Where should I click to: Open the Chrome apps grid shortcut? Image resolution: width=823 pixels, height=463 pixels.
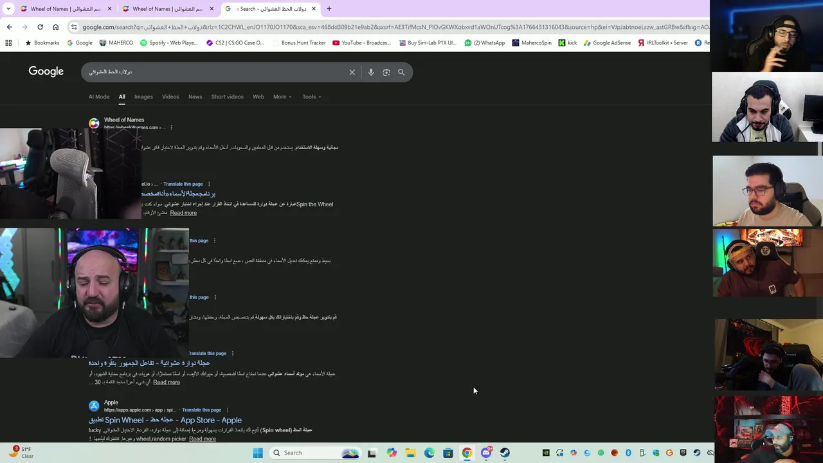[8, 43]
